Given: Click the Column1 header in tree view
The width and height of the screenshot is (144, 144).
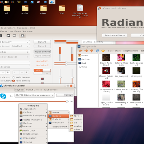Looking at the screenshot, I should coord(87,42).
